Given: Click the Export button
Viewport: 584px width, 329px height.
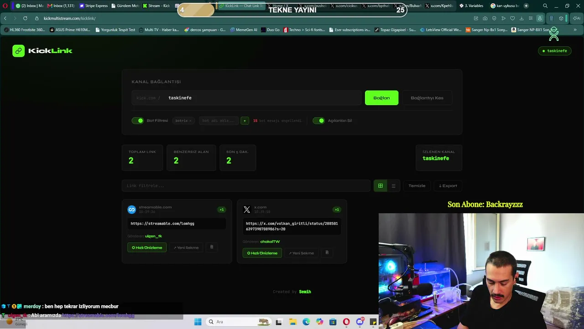Looking at the screenshot, I should pos(448,186).
